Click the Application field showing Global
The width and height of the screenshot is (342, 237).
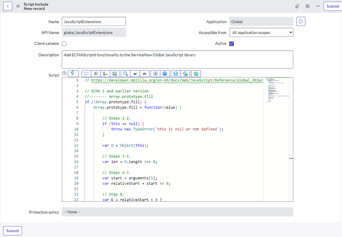point(261,22)
